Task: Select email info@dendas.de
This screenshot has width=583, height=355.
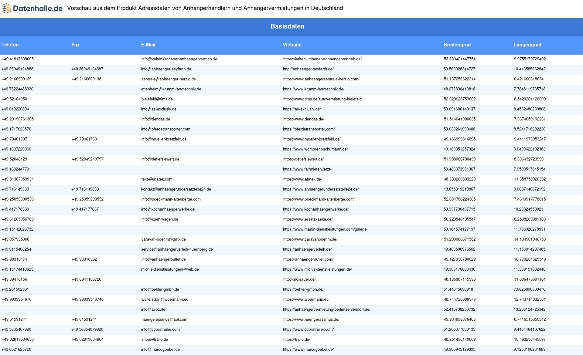Action: coord(156,119)
